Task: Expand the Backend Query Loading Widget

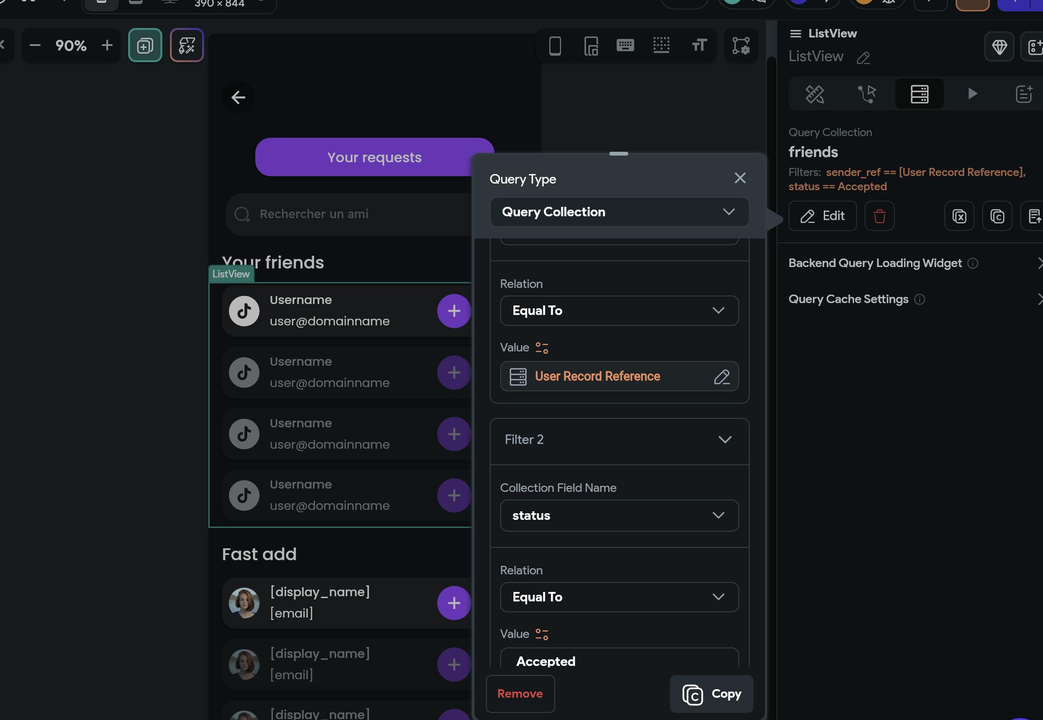Action: coord(1039,262)
